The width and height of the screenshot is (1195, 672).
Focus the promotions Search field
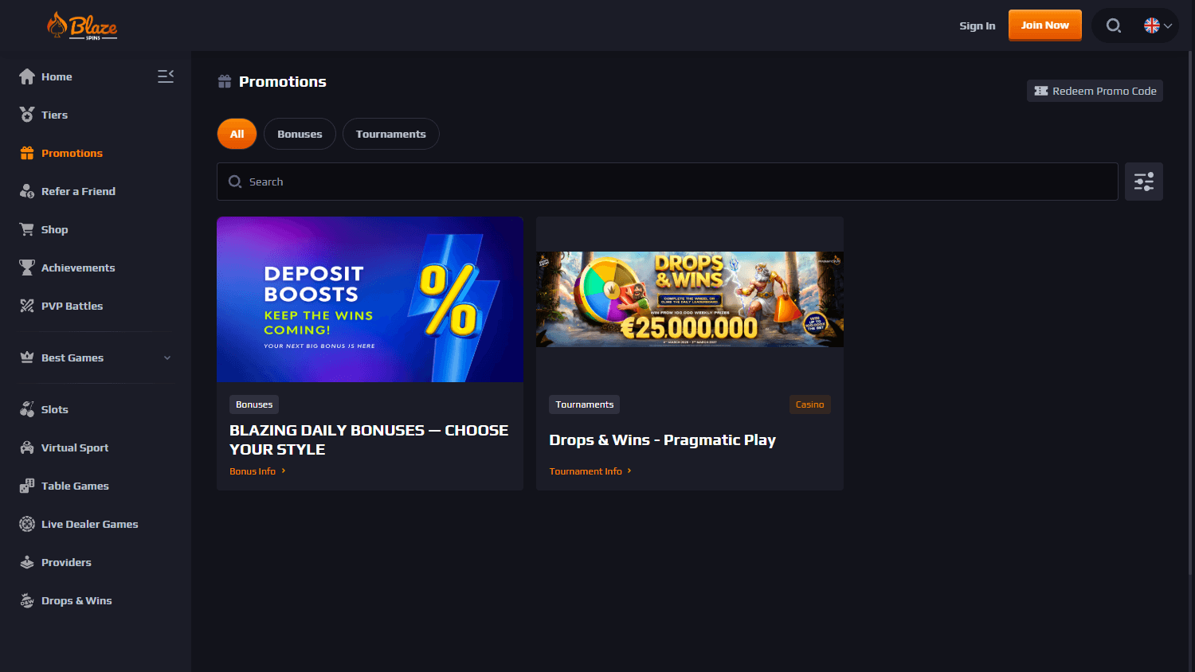[x=668, y=182]
